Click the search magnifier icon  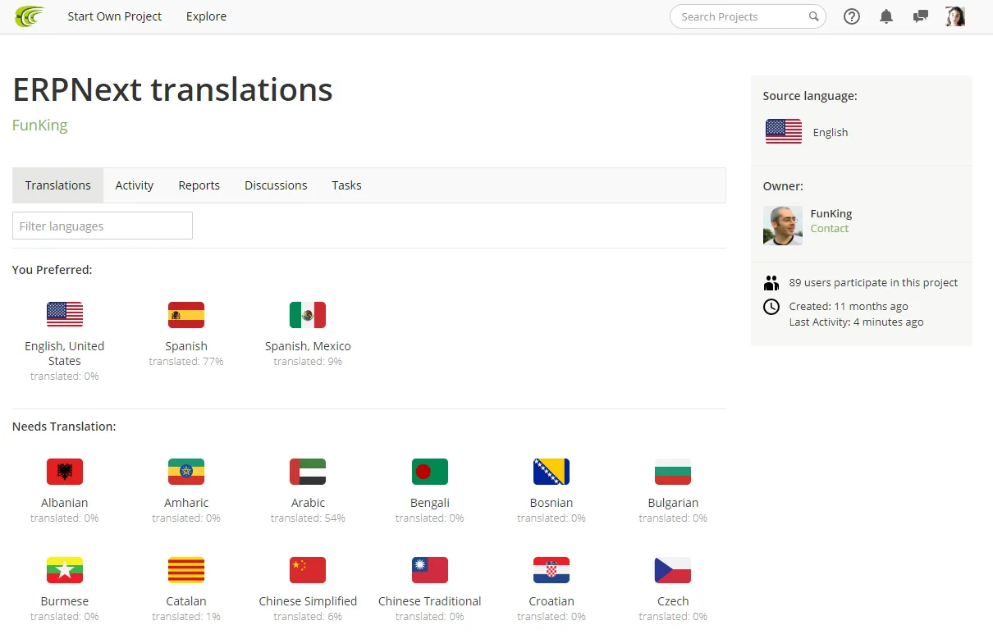click(x=814, y=16)
